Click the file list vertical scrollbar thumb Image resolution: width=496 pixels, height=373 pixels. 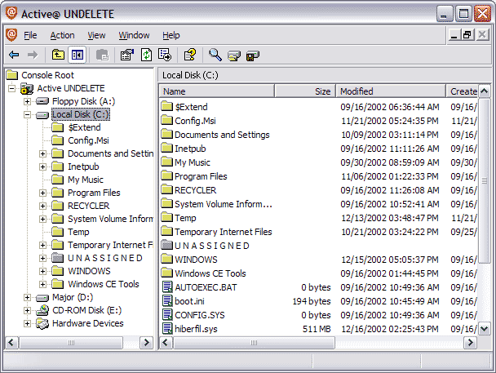(x=485, y=180)
